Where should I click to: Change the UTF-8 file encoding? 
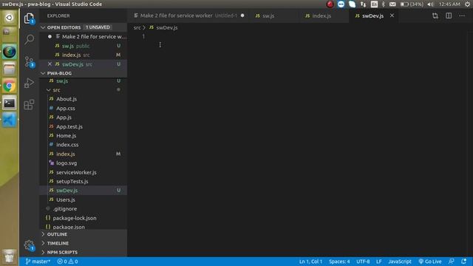[363, 262]
